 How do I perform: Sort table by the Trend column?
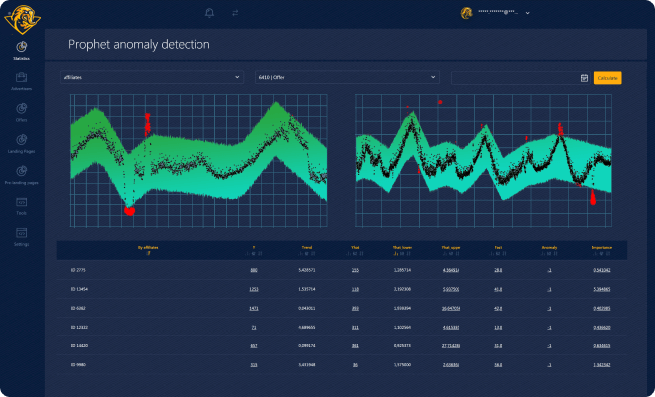click(307, 247)
